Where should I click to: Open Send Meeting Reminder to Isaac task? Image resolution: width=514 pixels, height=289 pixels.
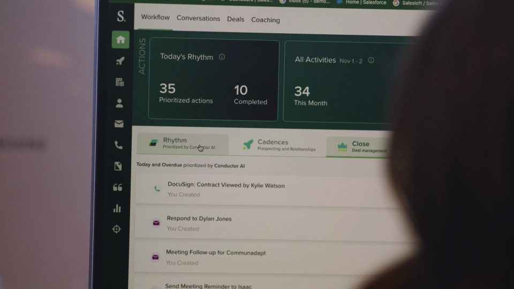point(208,286)
